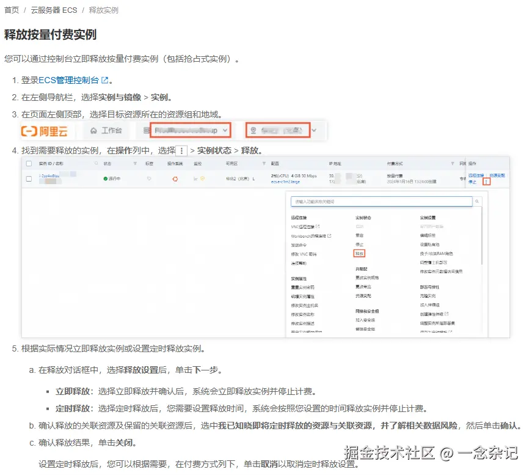The image size is (532, 475).
Task: Click the red operating system icon in the row
Action: (x=175, y=179)
